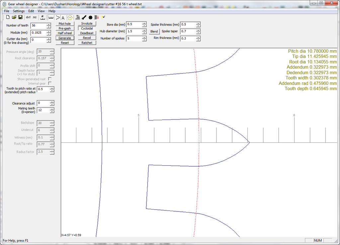340x245 pixels.
Task: Switch tooth profile to Involute
Action: click(x=87, y=24)
